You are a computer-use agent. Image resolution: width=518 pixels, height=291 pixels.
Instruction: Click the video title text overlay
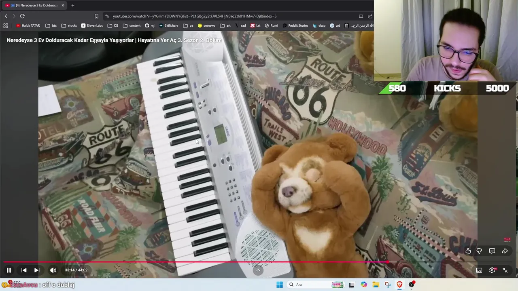pyautogui.click(x=114, y=40)
